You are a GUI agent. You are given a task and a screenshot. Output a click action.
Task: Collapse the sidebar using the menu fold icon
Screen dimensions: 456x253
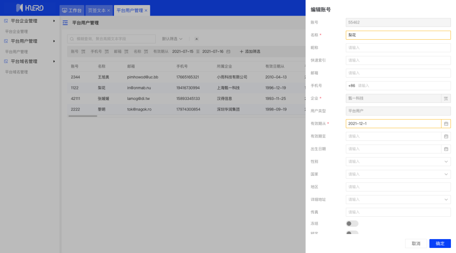click(x=65, y=23)
